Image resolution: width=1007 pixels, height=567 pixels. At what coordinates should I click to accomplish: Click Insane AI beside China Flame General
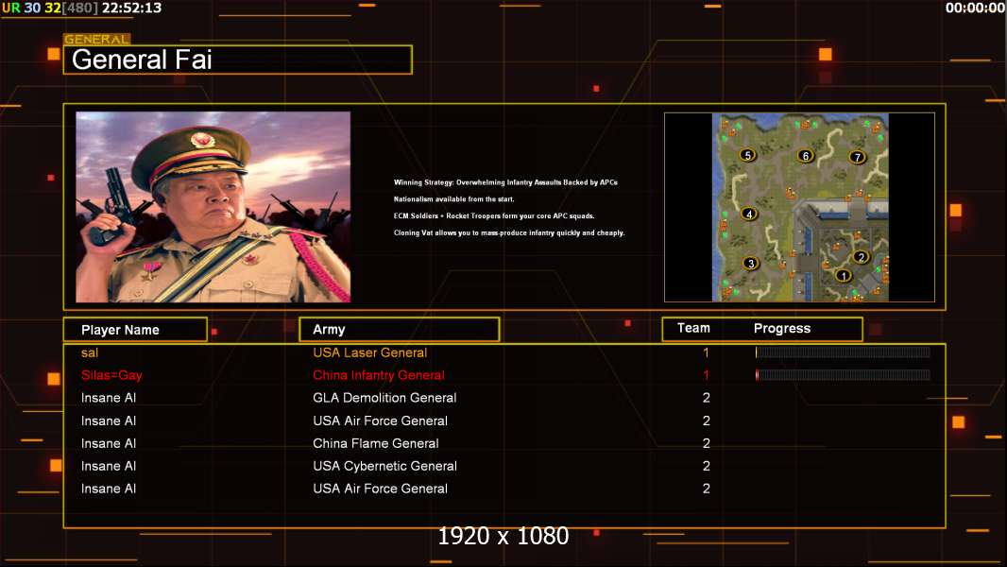tap(109, 443)
